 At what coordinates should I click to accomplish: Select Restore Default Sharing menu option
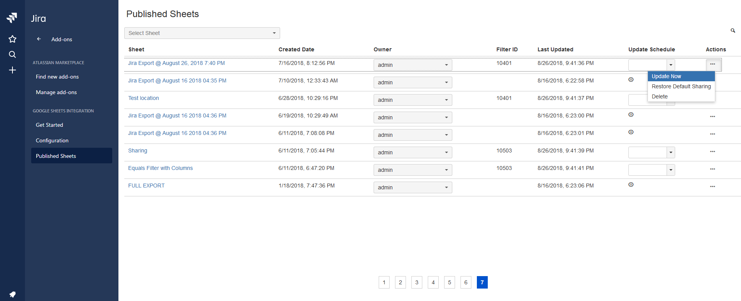(681, 86)
